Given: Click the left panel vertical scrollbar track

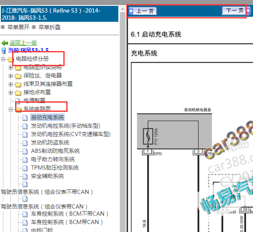Looking at the screenshot, I should pyautogui.click(x=123, y=121).
